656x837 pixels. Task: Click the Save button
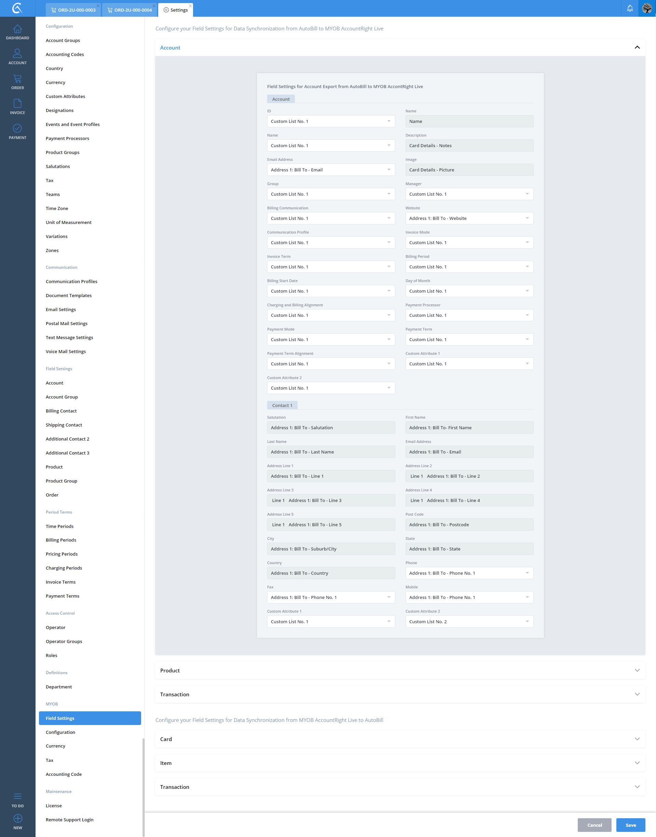pyautogui.click(x=630, y=825)
